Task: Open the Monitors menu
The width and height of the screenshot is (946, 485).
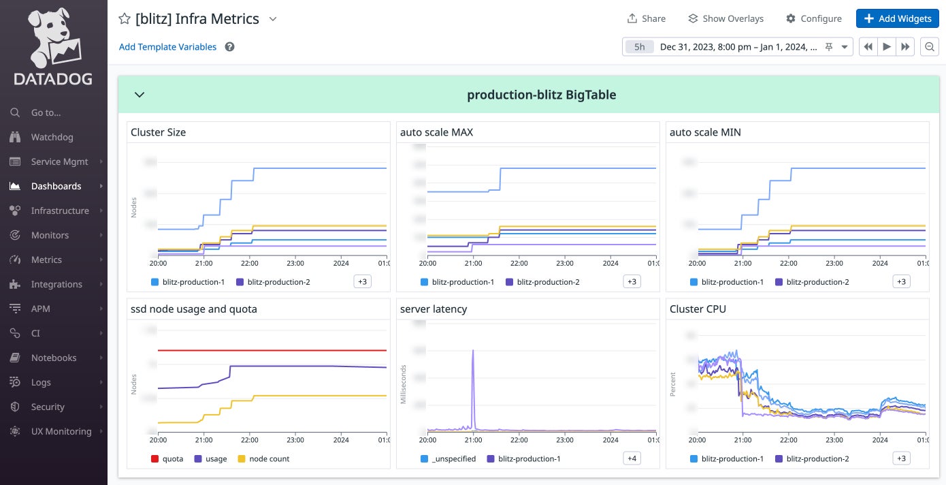Action: (50, 235)
